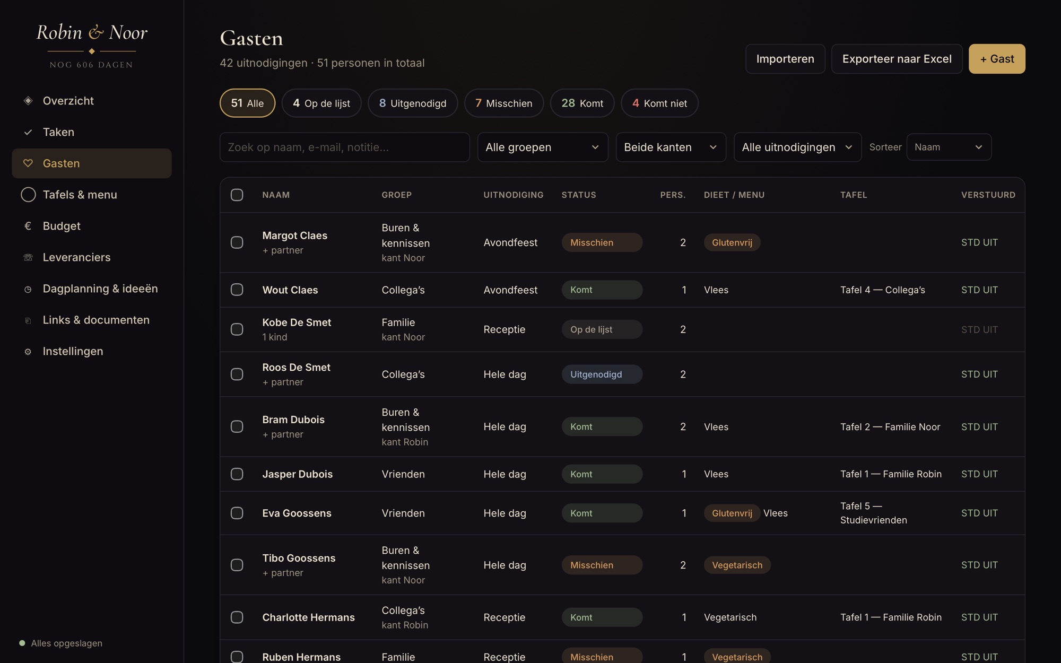The height and width of the screenshot is (663, 1061).
Task: Click the checkmark icon next to Taken
Action: (x=28, y=132)
